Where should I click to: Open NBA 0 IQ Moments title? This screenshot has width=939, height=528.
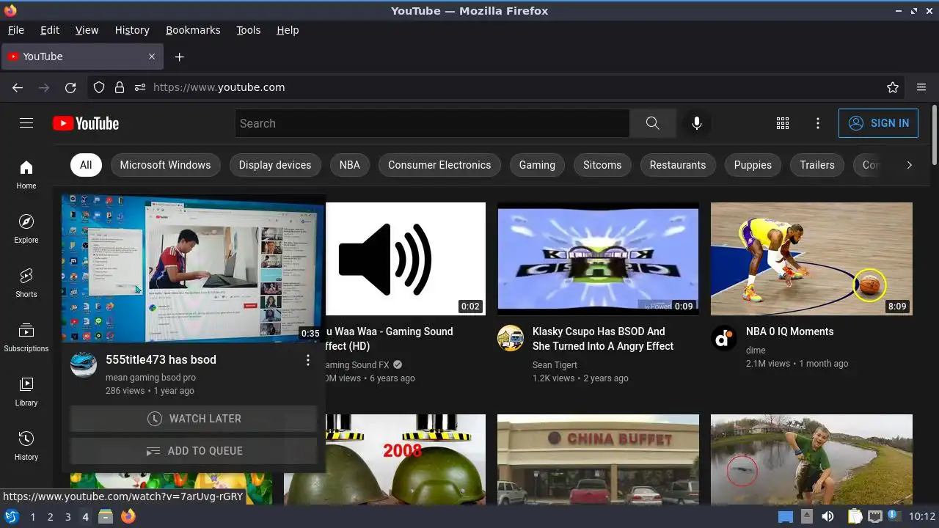click(790, 331)
